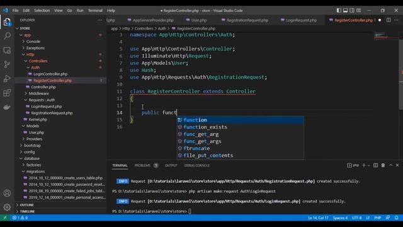Close the terminal panel
This screenshot has width=403, height=227.
pyautogui.click(x=397, y=165)
